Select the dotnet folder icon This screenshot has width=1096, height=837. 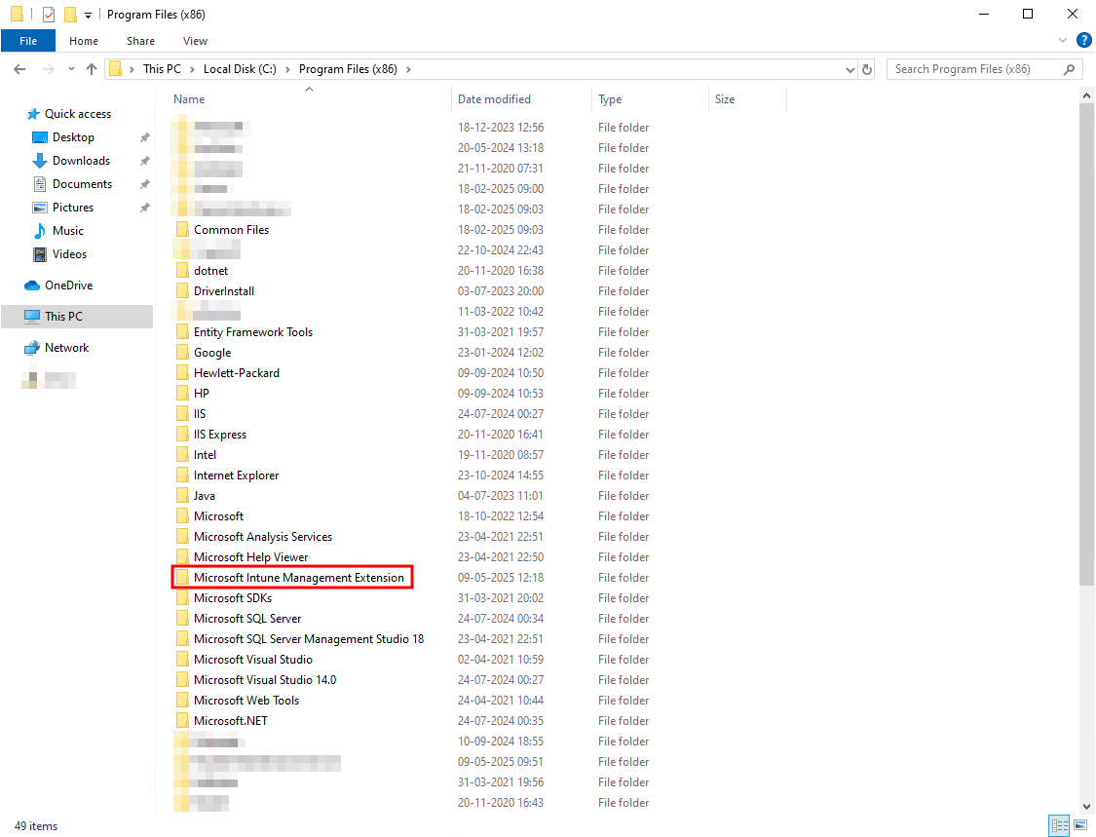(182, 271)
